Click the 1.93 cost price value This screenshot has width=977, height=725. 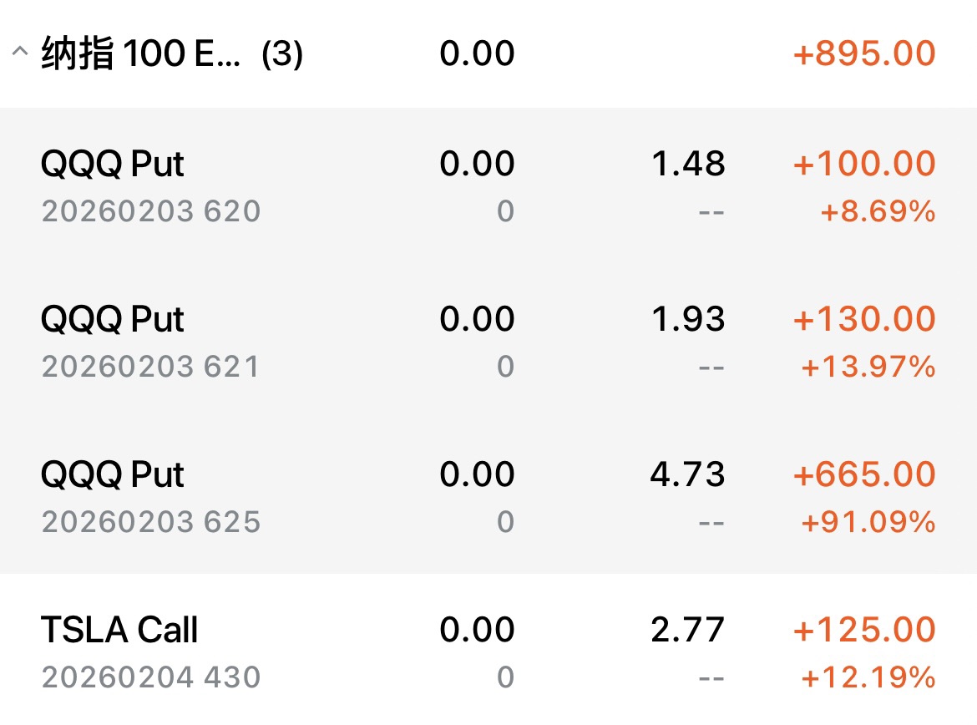(x=689, y=319)
